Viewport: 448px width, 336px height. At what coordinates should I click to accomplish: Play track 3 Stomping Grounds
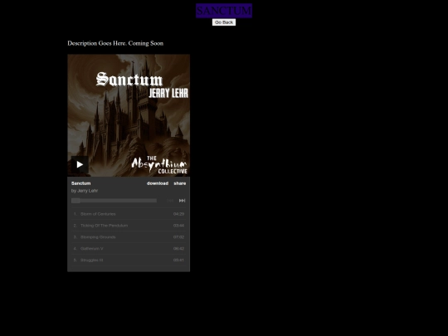coord(129,237)
